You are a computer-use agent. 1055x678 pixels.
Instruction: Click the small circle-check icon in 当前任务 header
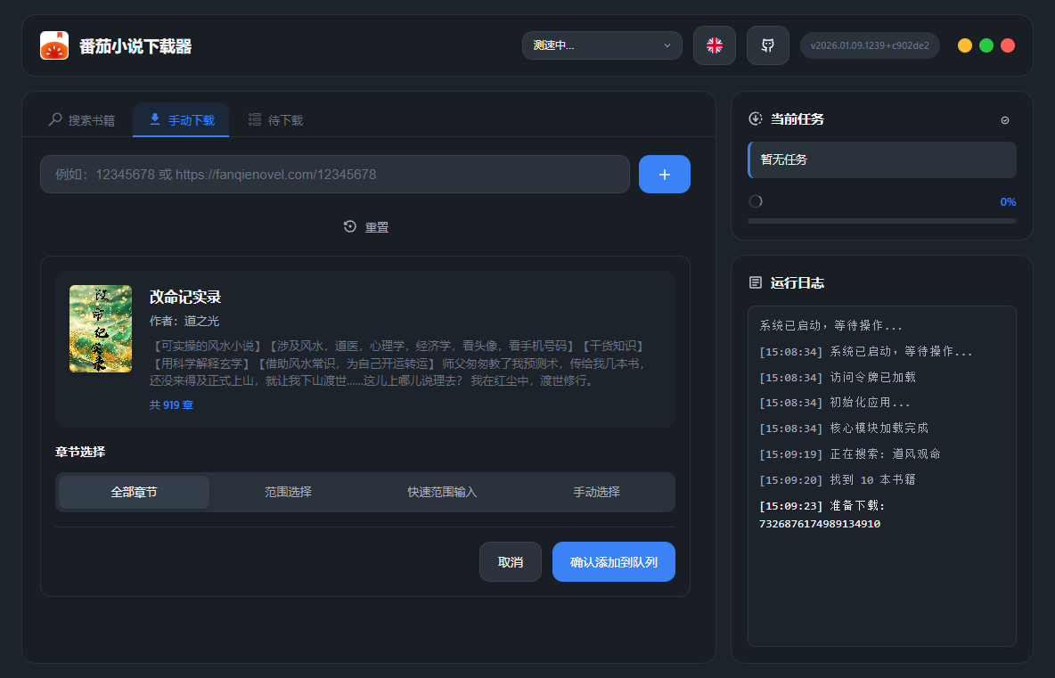click(x=1005, y=119)
